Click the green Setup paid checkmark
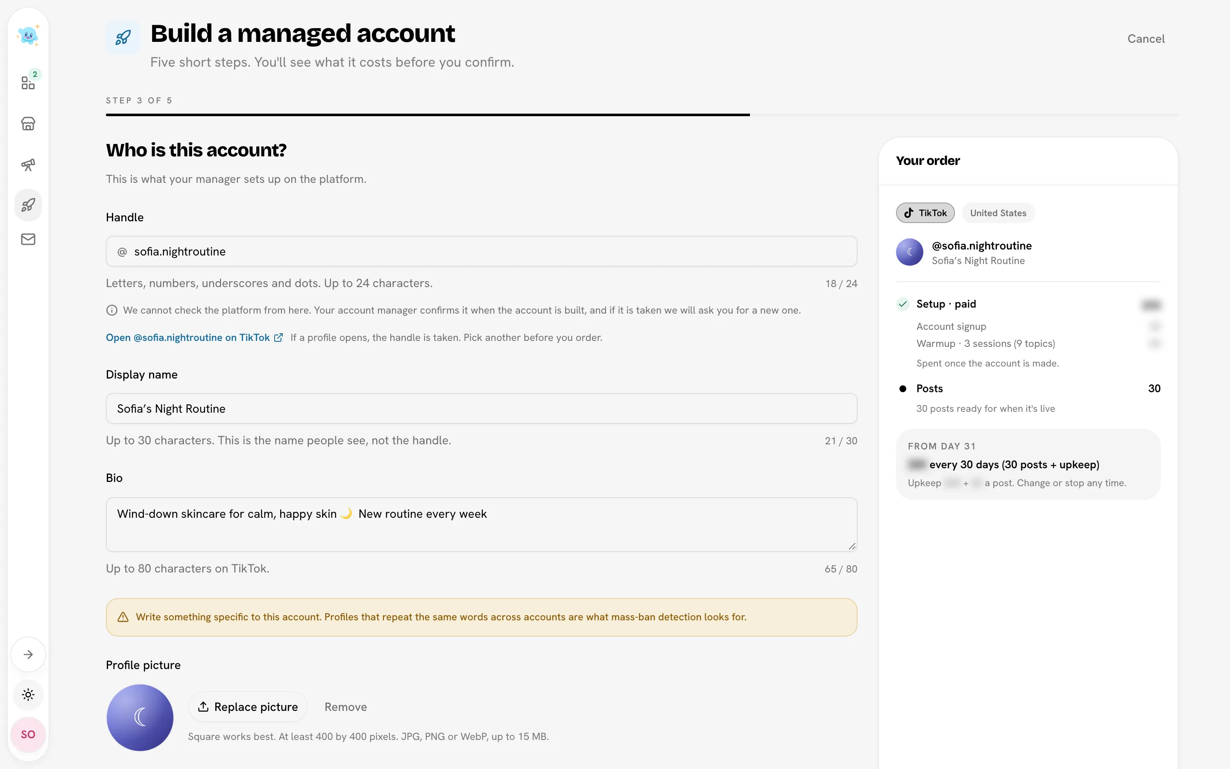The height and width of the screenshot is (769, 1230). point(903,304)
